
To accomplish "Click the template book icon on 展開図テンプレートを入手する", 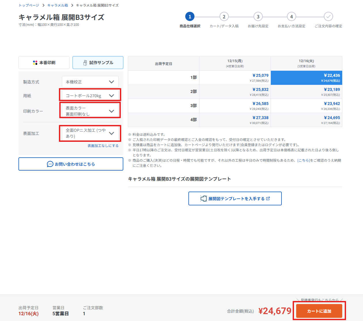I will pyautogui.click(x=204, y=198).
